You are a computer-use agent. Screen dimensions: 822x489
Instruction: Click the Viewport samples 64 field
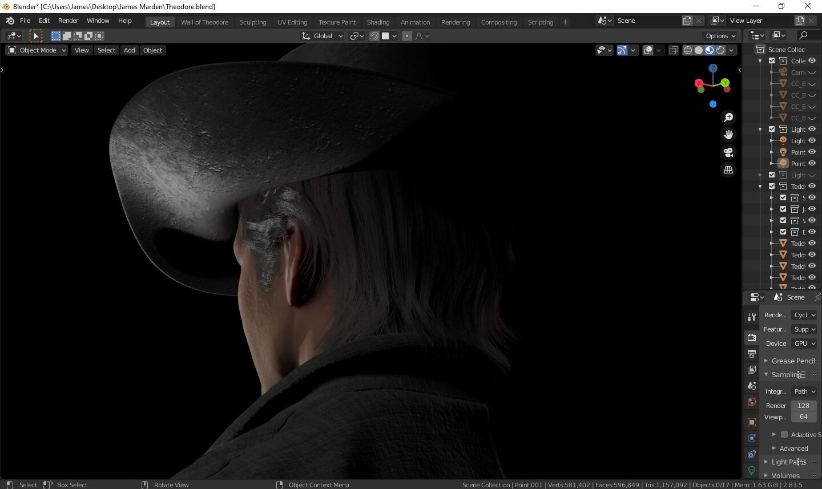[x=804, y=417]
